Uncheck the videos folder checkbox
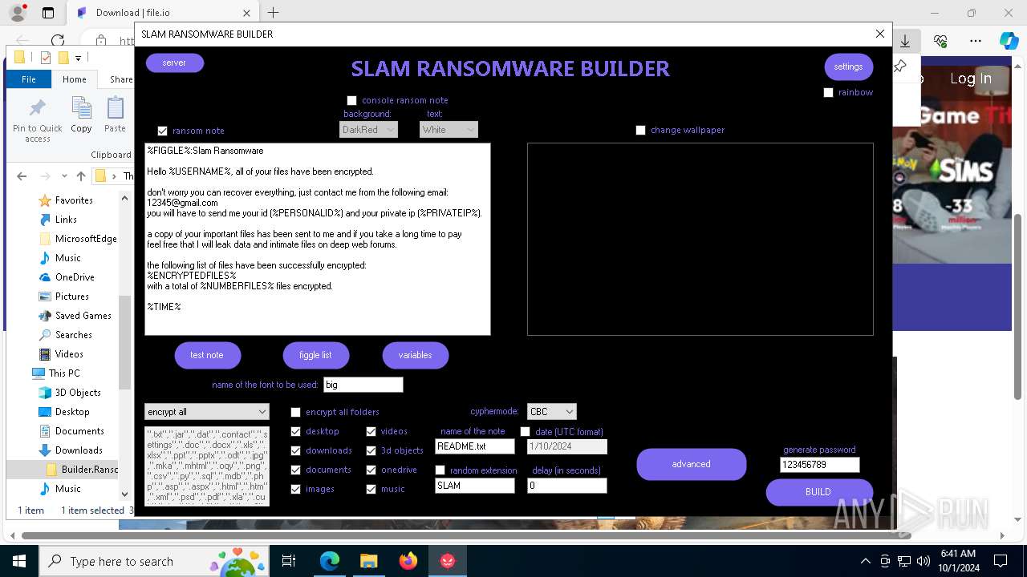The width and height of the screenshot is (1027, 577). 371,432
